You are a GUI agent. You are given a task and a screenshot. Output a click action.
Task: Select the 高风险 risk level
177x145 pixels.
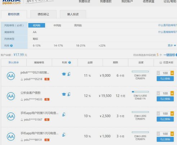78,25
